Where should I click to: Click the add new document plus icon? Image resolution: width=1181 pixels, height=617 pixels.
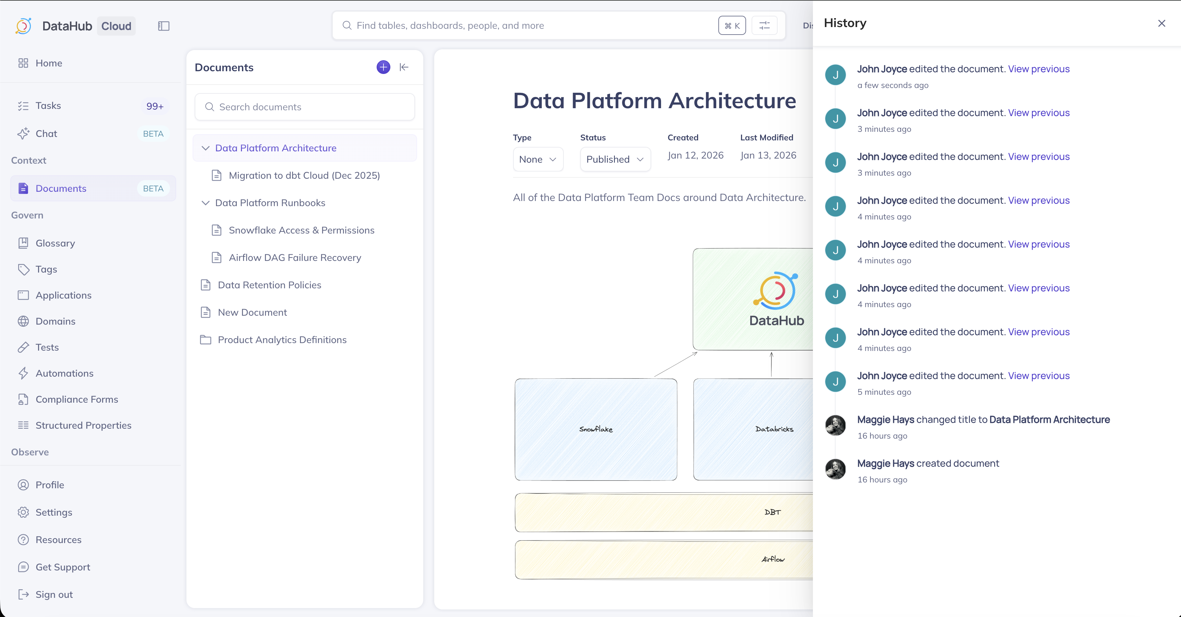coord(383,67)
